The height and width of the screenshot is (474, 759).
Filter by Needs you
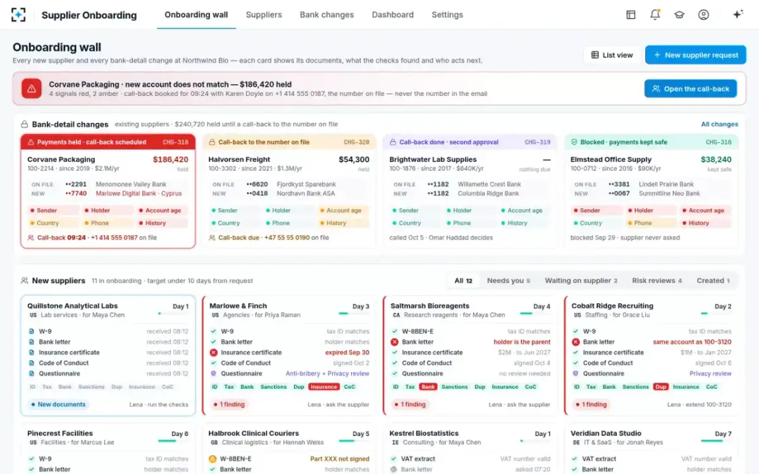point(509,281)
